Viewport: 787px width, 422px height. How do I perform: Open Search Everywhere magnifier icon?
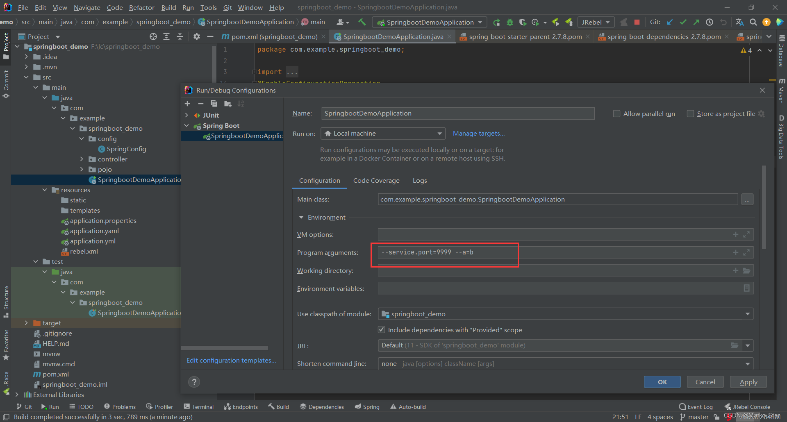[753, 22]
